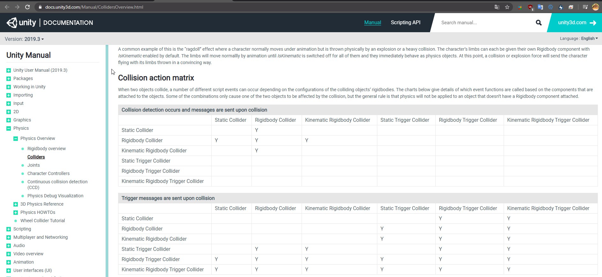The width and height of the screenshot is (602, 277).
Task: Click the Unity Manual sidebar heading
Action: click(x=28, y=55)
